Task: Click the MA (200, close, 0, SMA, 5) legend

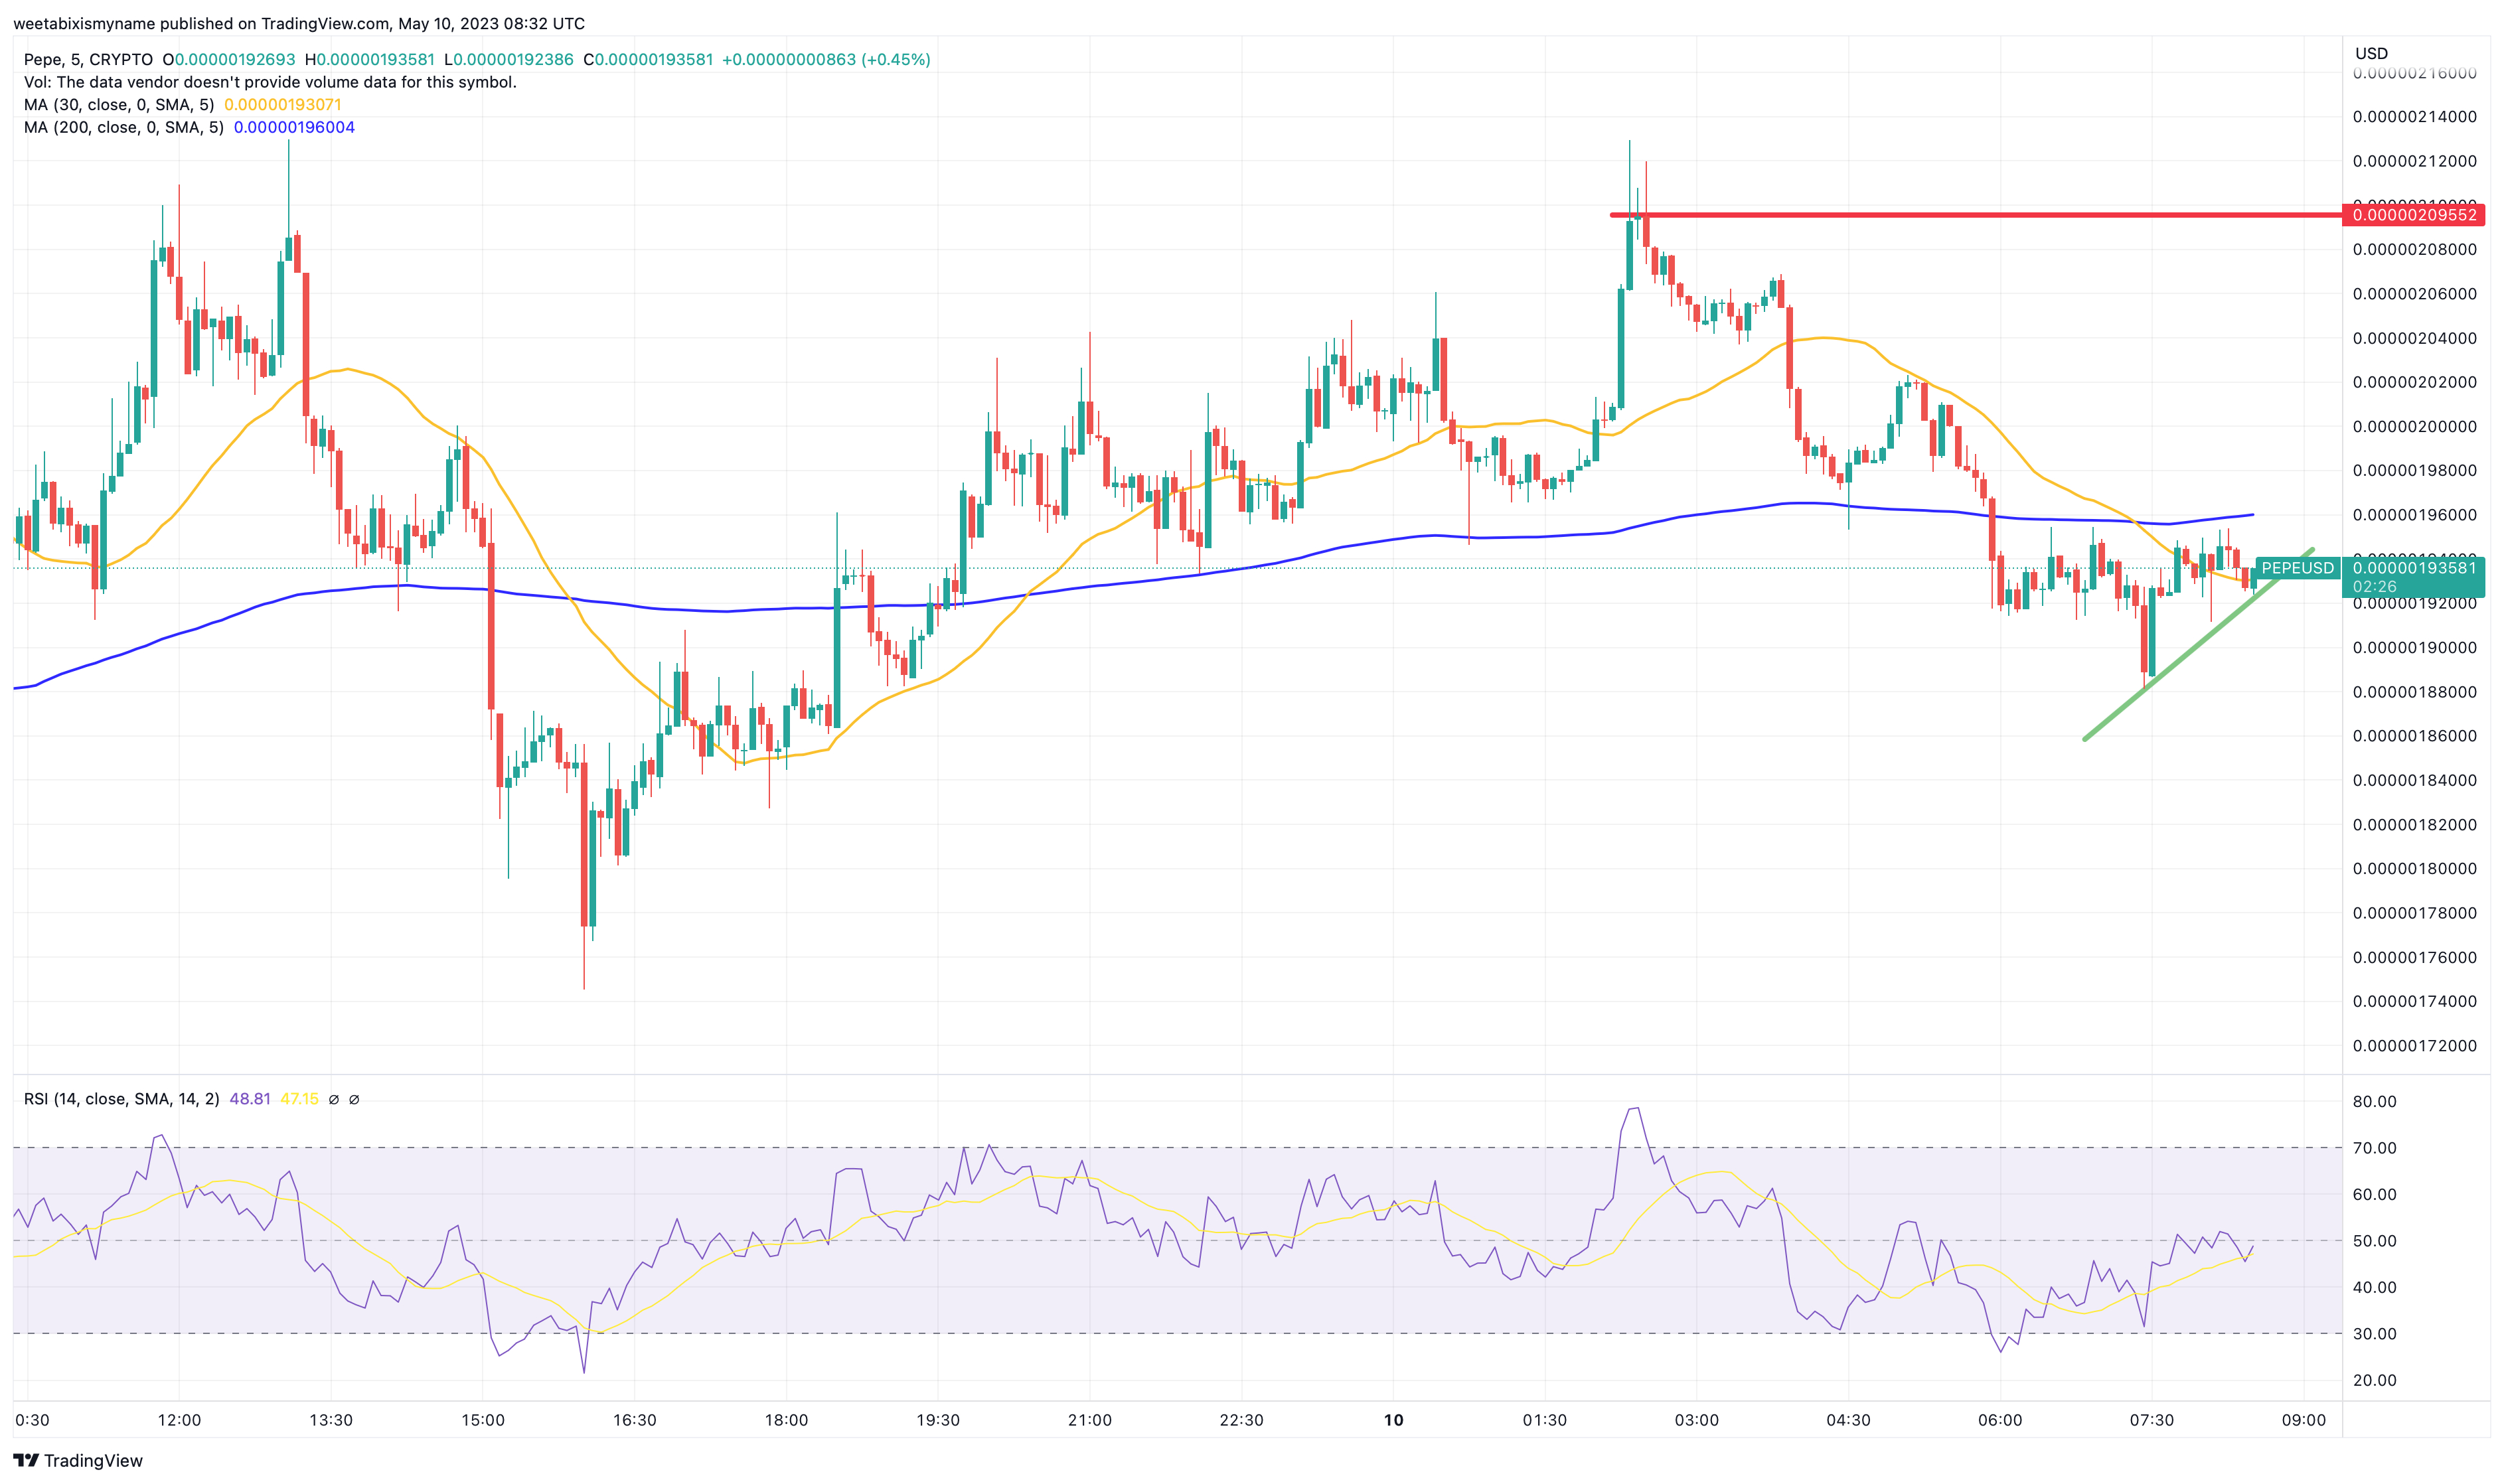Action: 124,127
